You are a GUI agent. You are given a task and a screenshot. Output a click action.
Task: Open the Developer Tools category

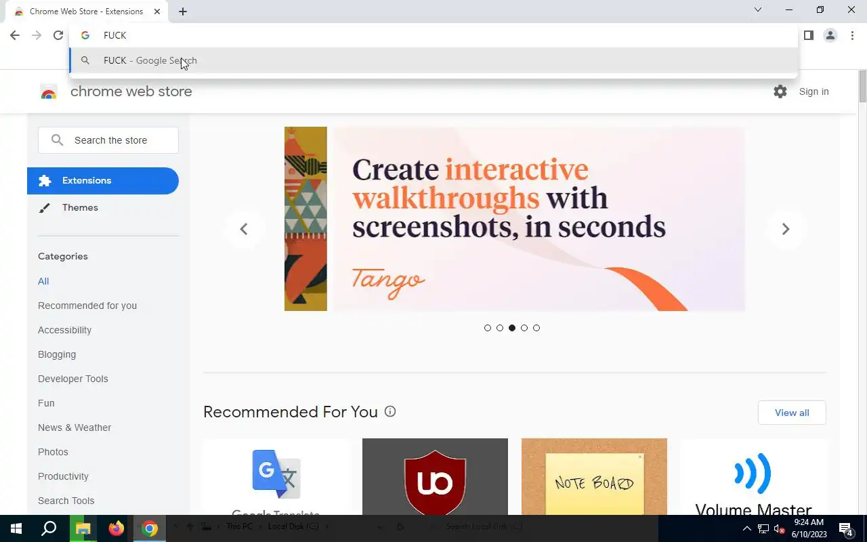point(73,379)
